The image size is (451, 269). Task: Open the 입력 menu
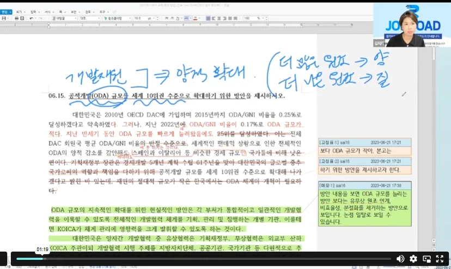coord(35,12)
